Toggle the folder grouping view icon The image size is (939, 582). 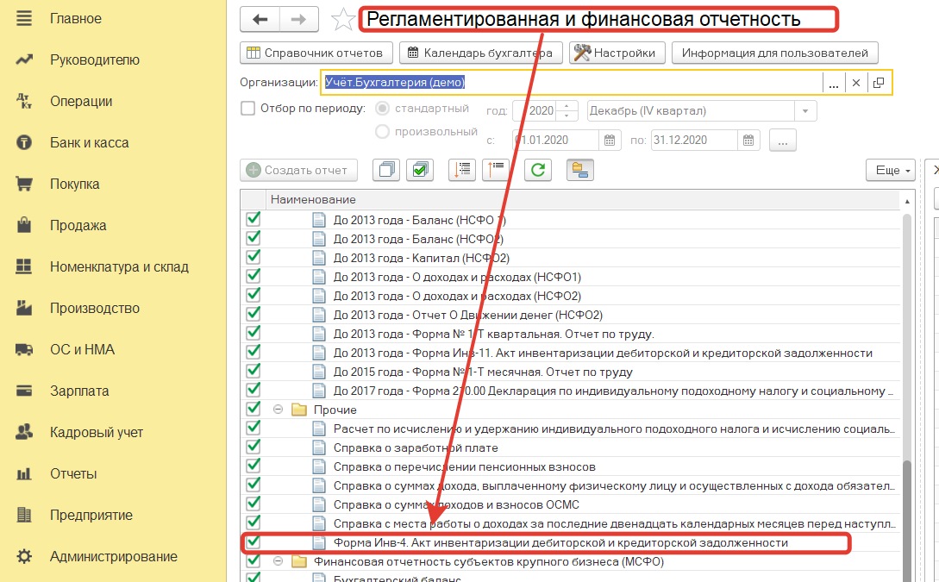(x=580, y=170)
